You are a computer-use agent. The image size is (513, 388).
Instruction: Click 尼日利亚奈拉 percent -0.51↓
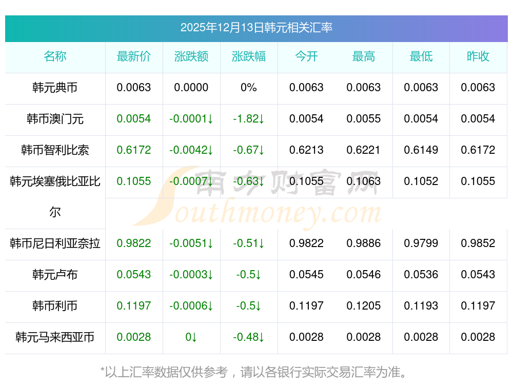(249, 243)
